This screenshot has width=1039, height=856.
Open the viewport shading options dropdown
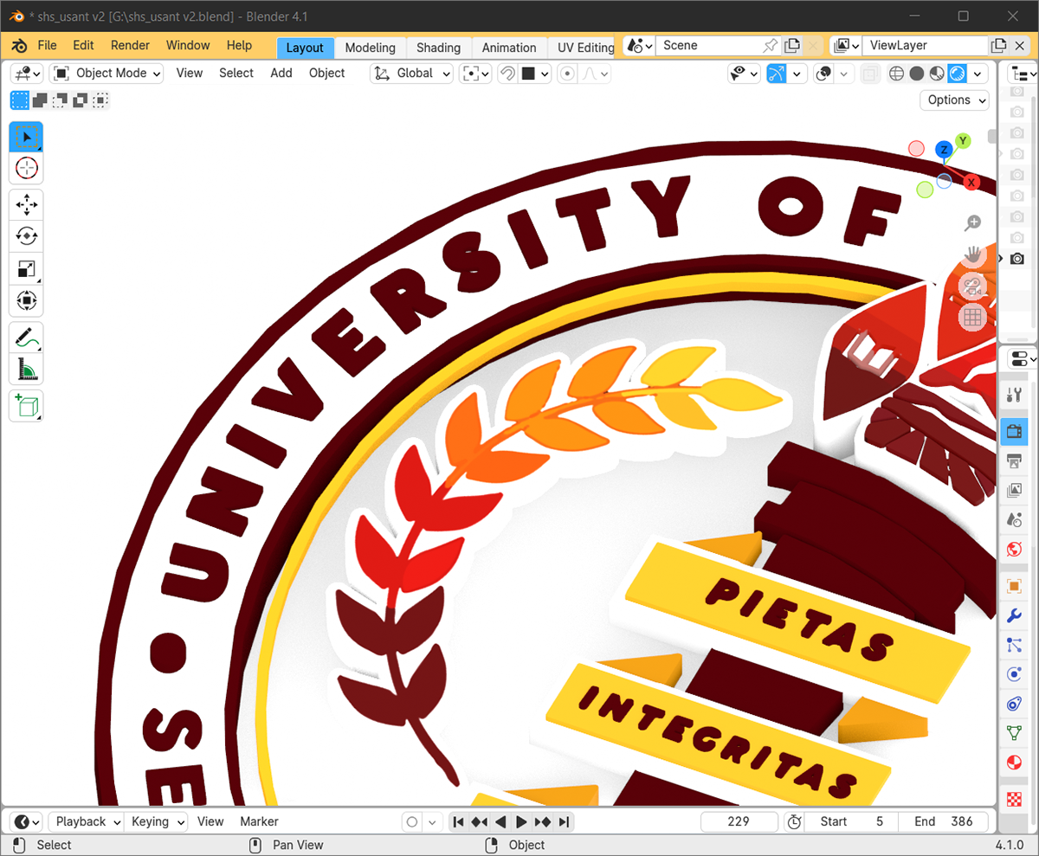pyautogui.click(x=978, y=74)
